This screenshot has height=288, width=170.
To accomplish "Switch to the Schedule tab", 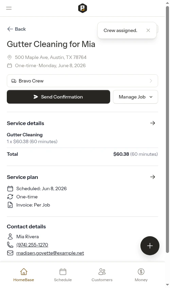I will pyautogui.click(x=63, y=275).
